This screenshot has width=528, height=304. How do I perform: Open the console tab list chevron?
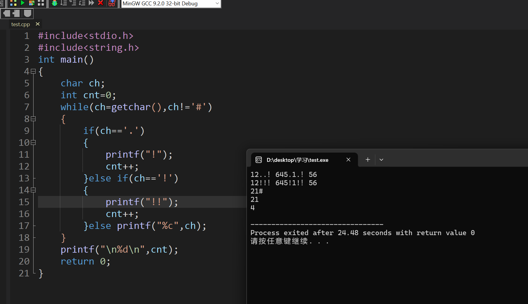click(381, 160)
